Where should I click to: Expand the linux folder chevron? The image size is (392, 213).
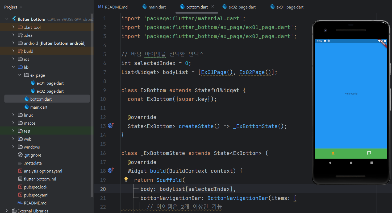click(x=13, y=115)
